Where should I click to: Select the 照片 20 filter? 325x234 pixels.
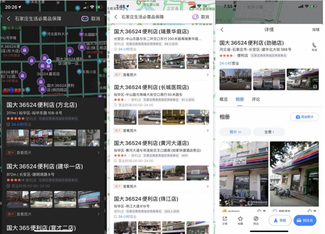point(235,132)
